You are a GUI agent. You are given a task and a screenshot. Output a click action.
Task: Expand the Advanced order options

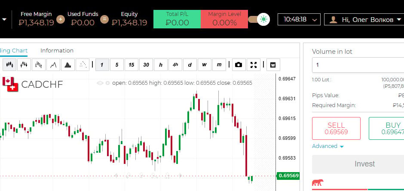tap(328, 146)
